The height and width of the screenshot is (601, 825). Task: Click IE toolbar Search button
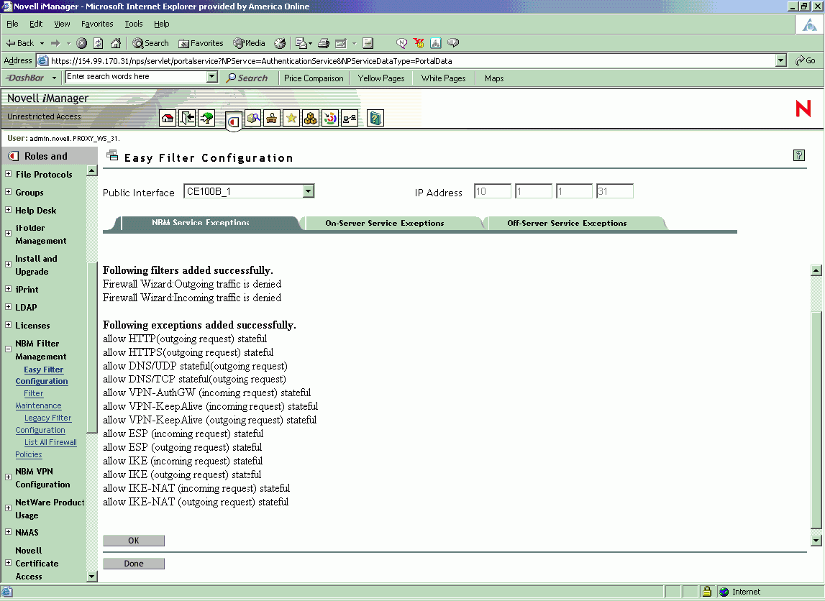(x=150, y=43)
